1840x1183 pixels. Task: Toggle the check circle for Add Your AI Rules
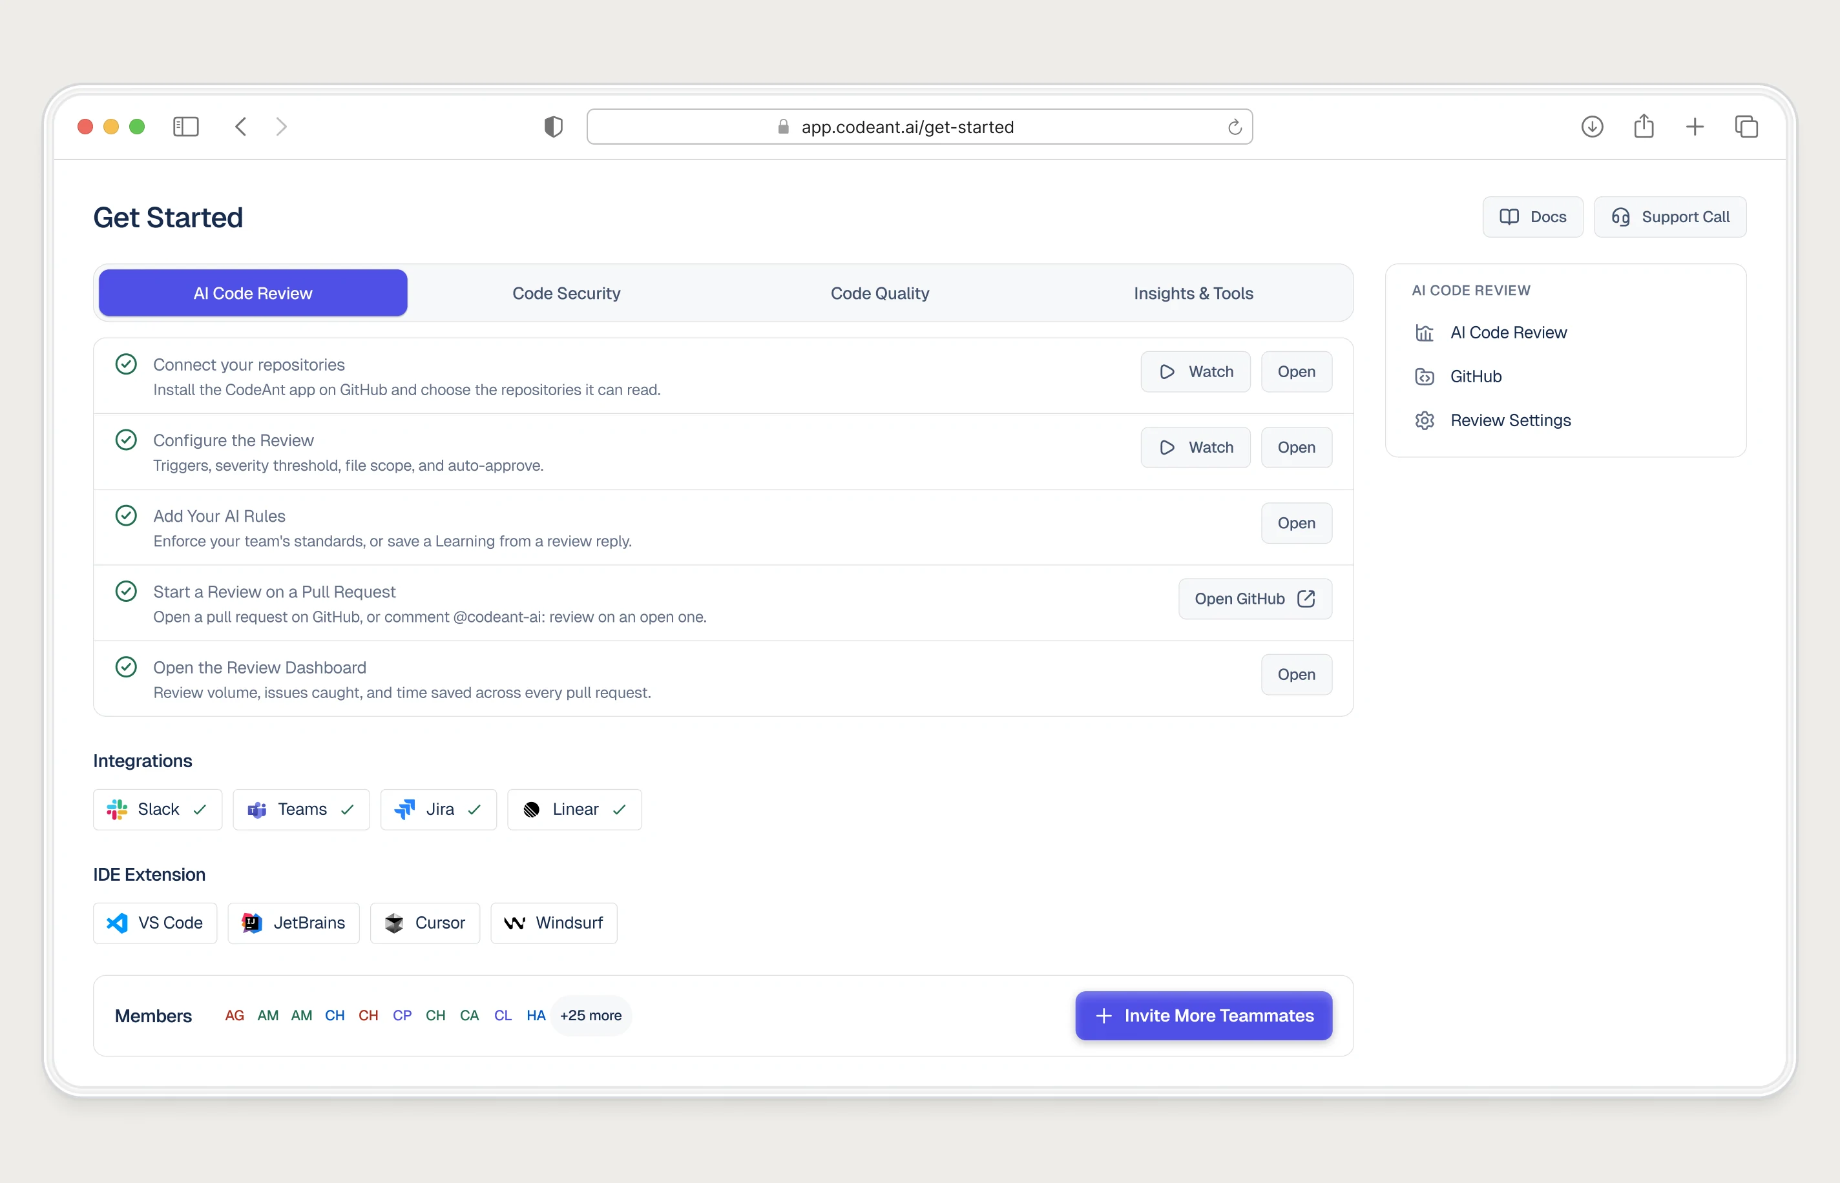click(126, 515)
